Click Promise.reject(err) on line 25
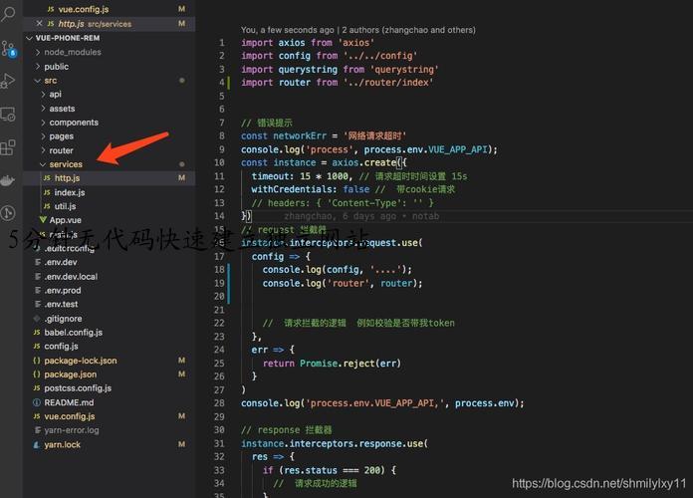Screen dimensions: 693x498 (350, 364)
